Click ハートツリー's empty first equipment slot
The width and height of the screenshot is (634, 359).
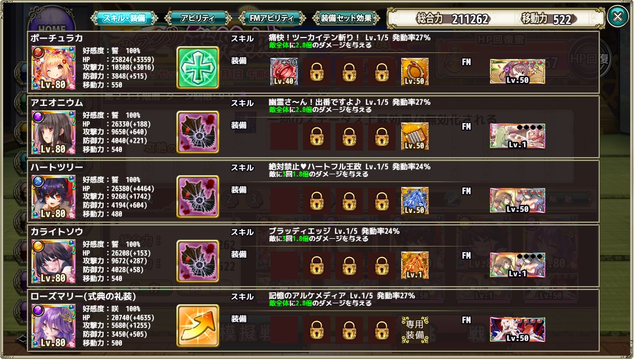284,201
